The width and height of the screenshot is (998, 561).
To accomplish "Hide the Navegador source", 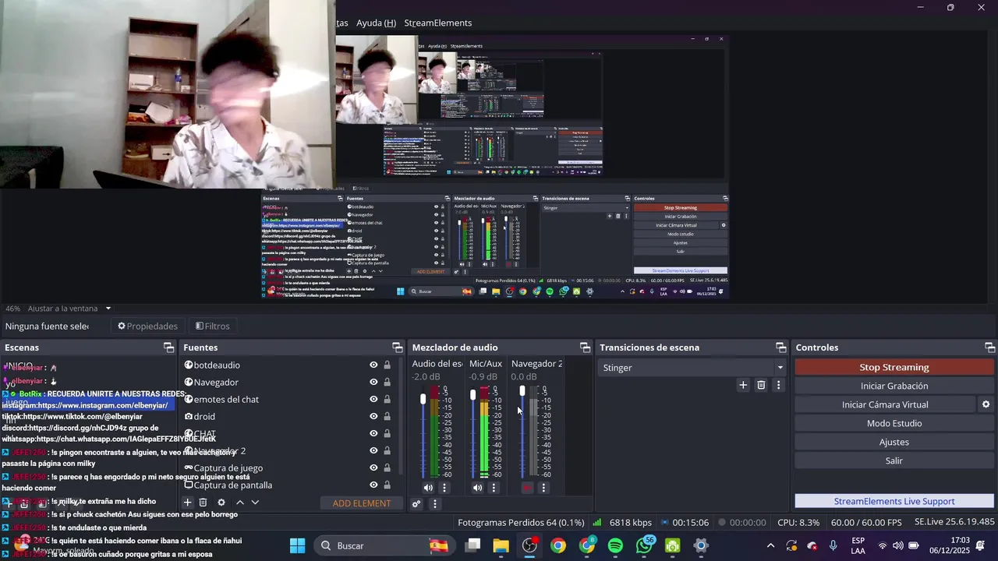I will (373, 382).
